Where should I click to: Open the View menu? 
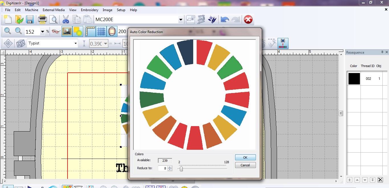click(x=73, y=10)
